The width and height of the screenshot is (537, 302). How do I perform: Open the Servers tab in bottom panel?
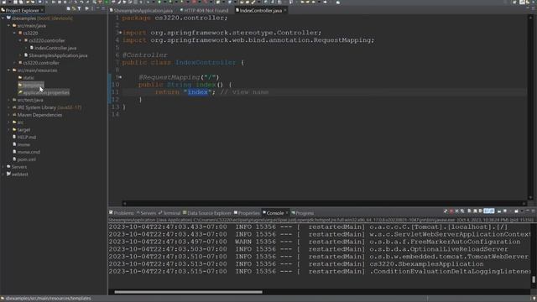coord(146,213)
